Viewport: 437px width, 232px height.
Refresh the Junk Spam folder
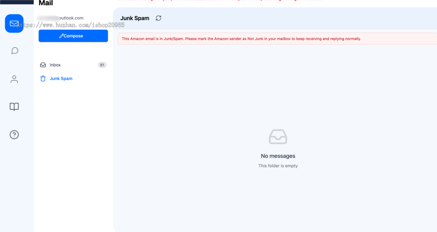coord(158,18)
